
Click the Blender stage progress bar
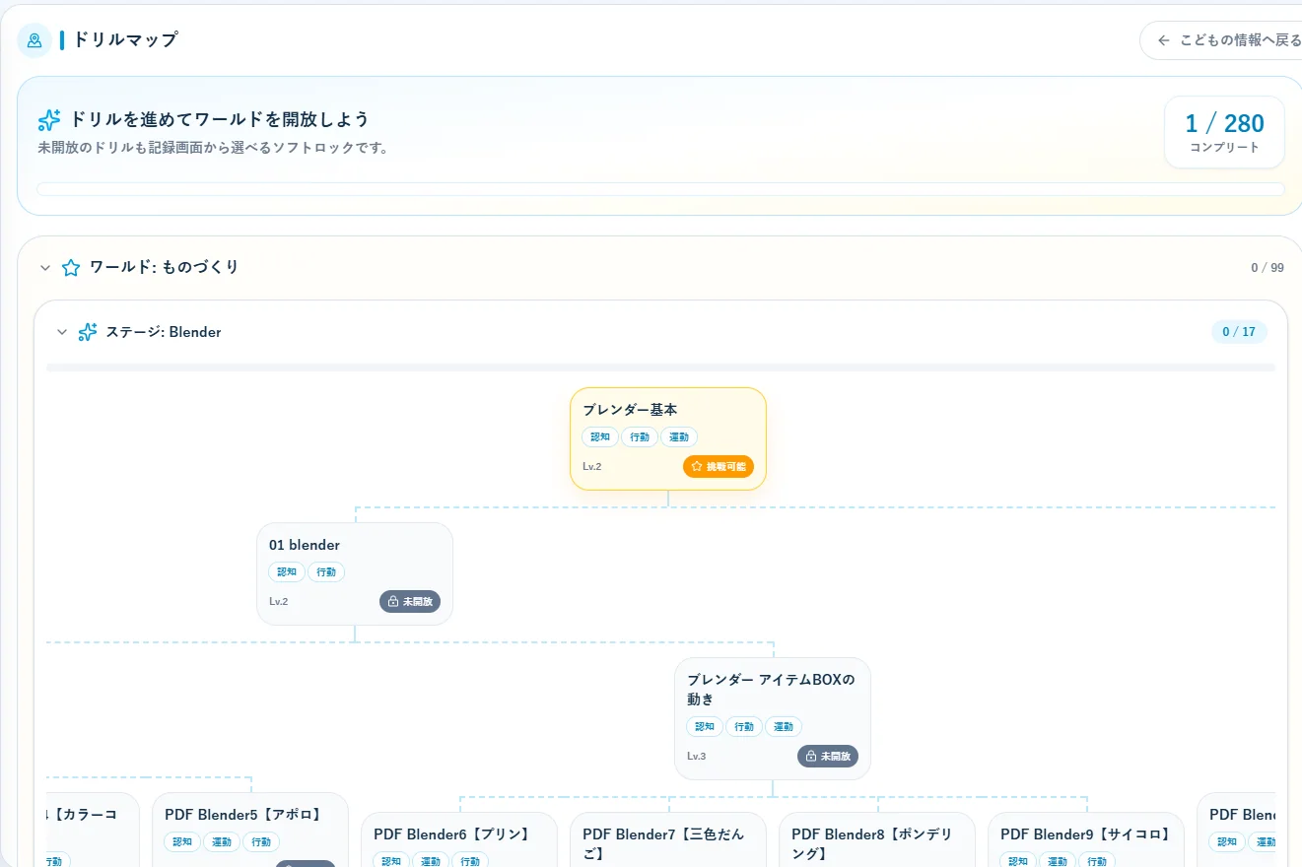coord(660,367)
